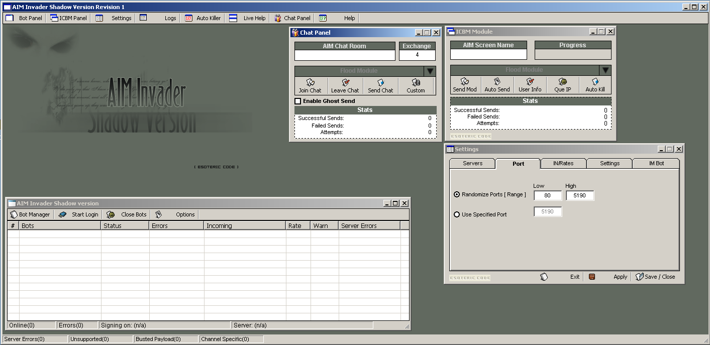Click the Leave Chat icon
Viewport: 710px width, 345px height.
345,82
